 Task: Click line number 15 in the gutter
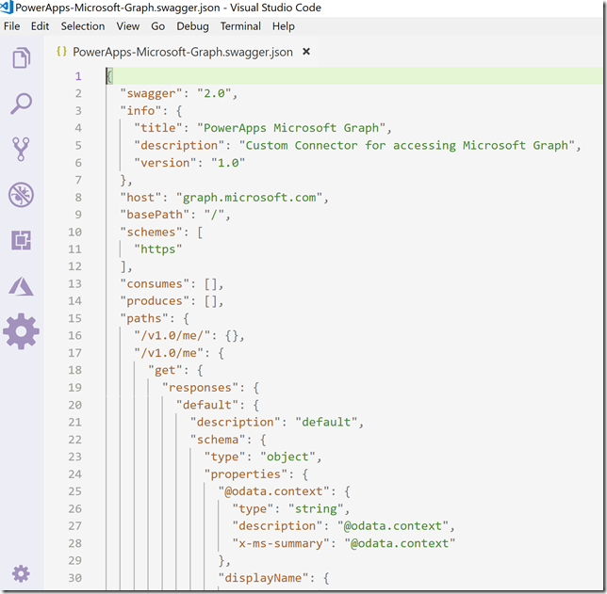75,318
